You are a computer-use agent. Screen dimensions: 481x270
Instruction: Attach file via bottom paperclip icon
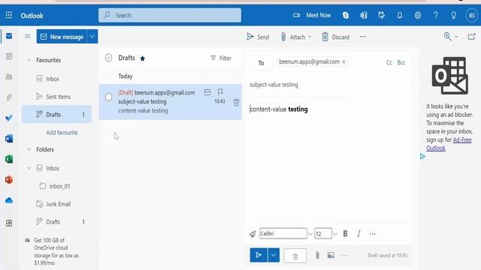[317, 255]
